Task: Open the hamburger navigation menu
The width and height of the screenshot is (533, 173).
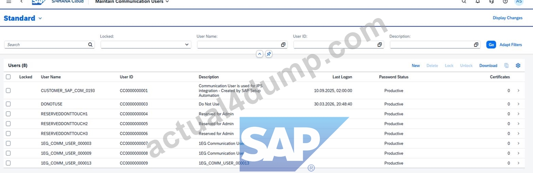Action: pos(9,1)
